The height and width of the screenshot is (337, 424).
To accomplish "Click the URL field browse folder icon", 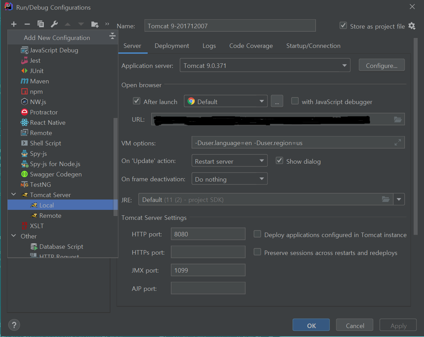I will pos(398,120).
